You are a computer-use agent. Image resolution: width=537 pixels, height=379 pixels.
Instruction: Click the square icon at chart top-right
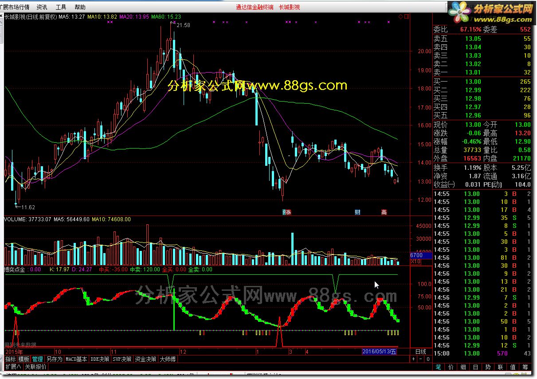point(406,17)
